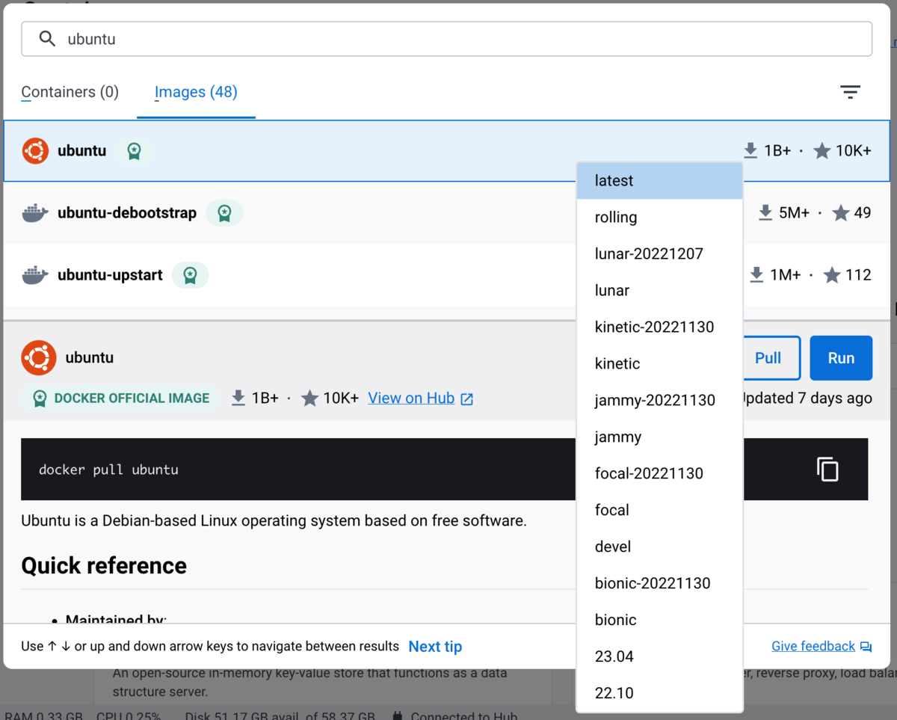This screenshot has width=897, height=720.
Task: Click the docker pull ubuntu command text
Action: [108, 470]
